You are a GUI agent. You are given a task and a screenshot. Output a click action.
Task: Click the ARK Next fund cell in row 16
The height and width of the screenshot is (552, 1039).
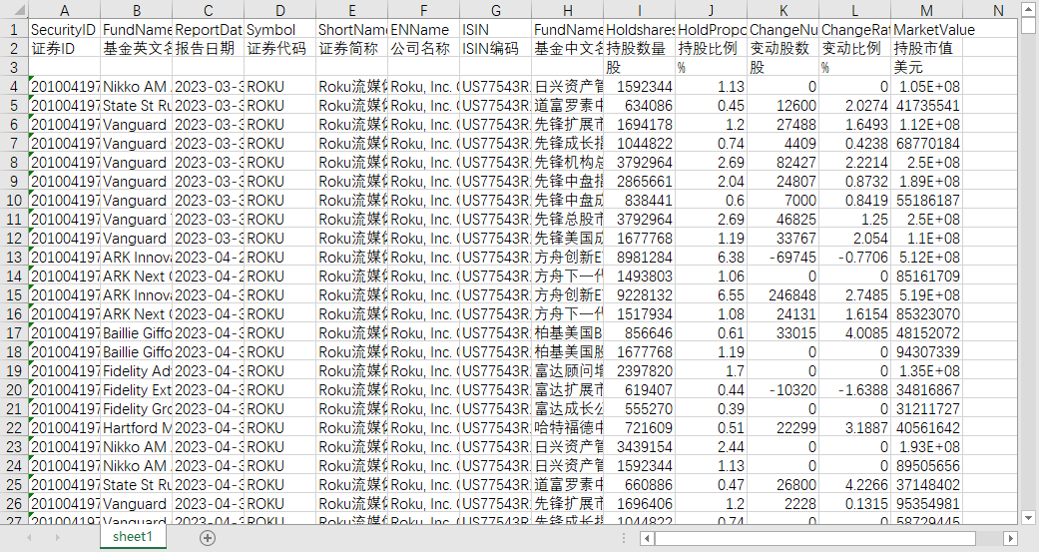pos(137,314)
